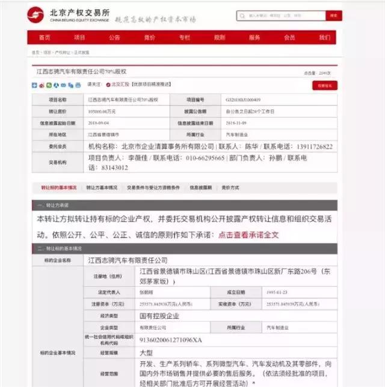The image size is (385, 387).
Task: Switch to 竞价方式 tab
Action: click(x=230, y=187)
